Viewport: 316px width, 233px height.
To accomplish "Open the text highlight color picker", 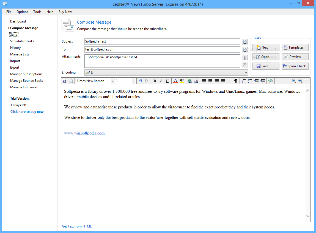I will point(182,81).
